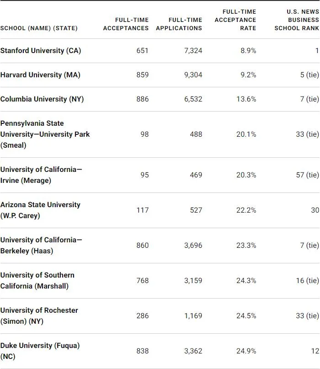The image size is (320, 369).
Task: Select University of Rochester (Simon) (NY)
Action: tap(39, 316)
